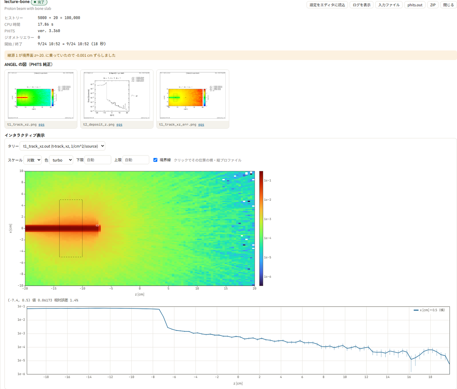Click the lecture-bone title
The height and width of the screenshot is (389, 457).
[x=17, y=2]
